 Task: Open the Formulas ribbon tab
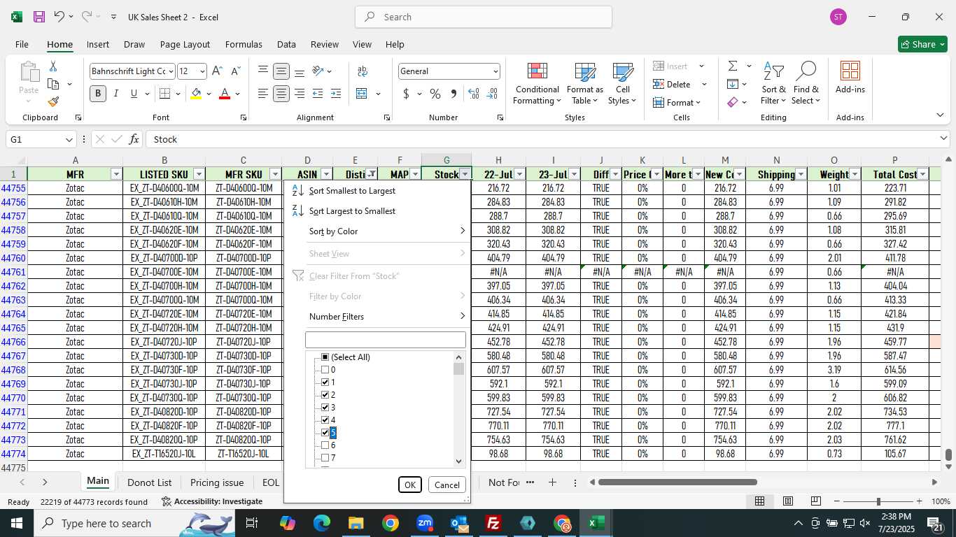point(244,44)
